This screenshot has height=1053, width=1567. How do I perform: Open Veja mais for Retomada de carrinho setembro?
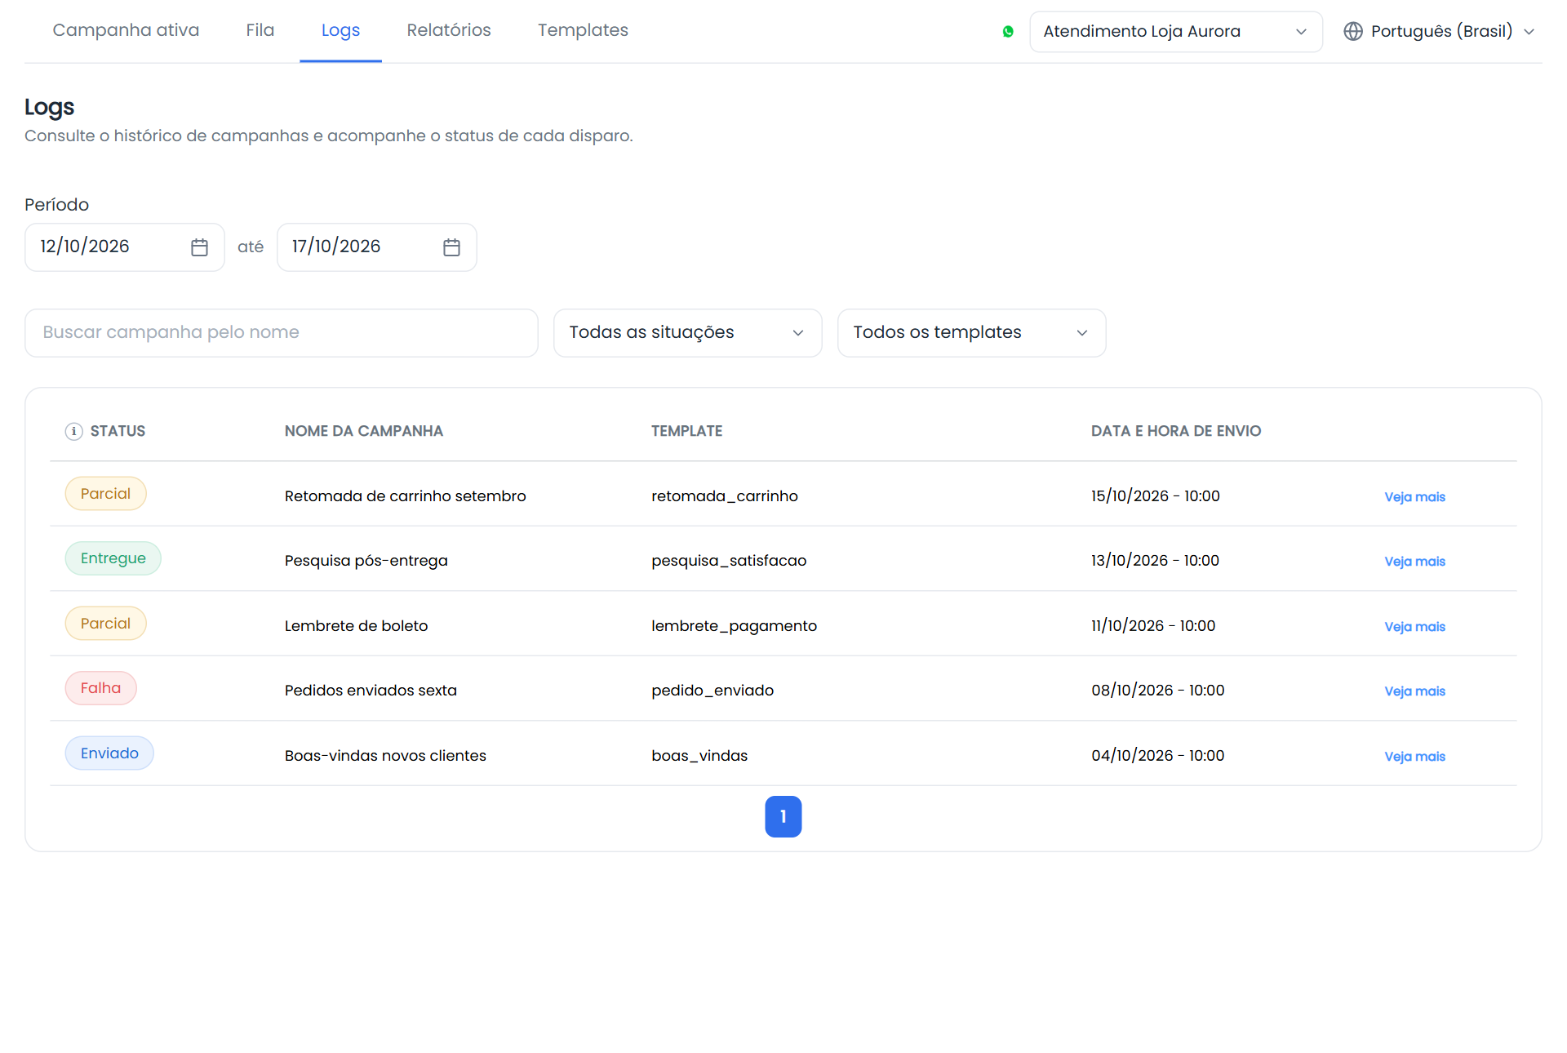(x=1414, y=497)
